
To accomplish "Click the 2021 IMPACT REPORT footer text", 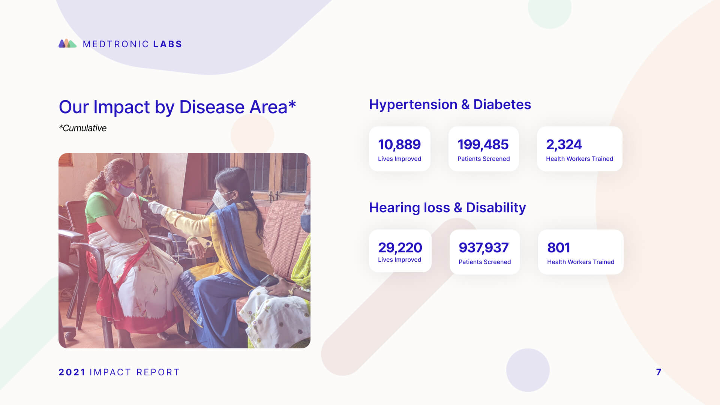I will [x=119, y=372].
